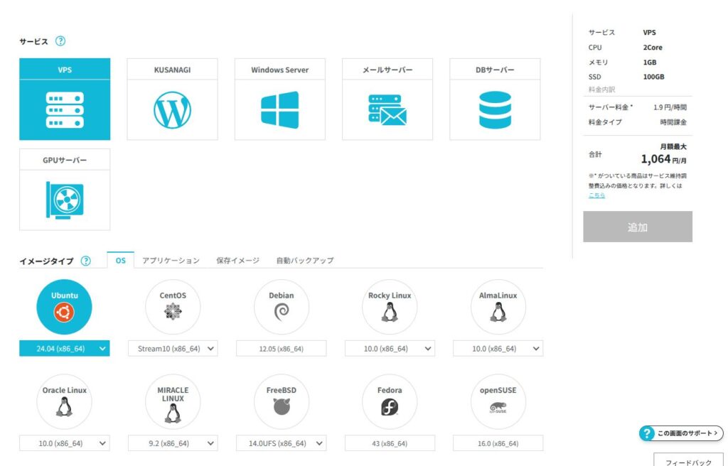Open この画面のサポート help button
The width and height of the screenshot is (728, 466).
click(x=681, y=433)
